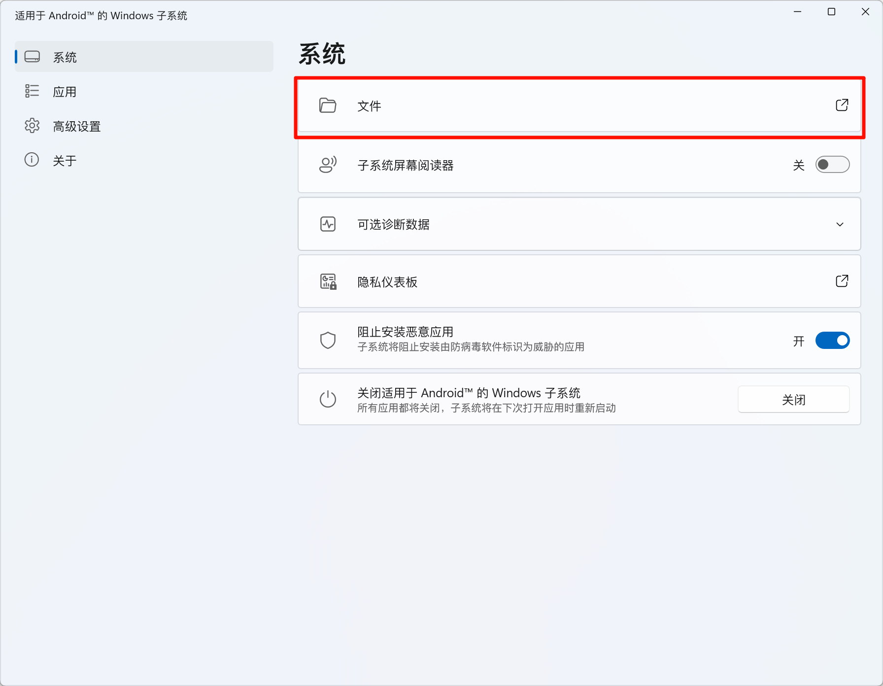The width and height of the screenshot is (883, 686).
Task: Click the folder icon in the 文件 row
Action: click(328, 105)
